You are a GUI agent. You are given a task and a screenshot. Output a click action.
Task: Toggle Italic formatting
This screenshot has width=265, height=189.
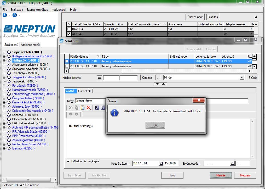point(103,108)
